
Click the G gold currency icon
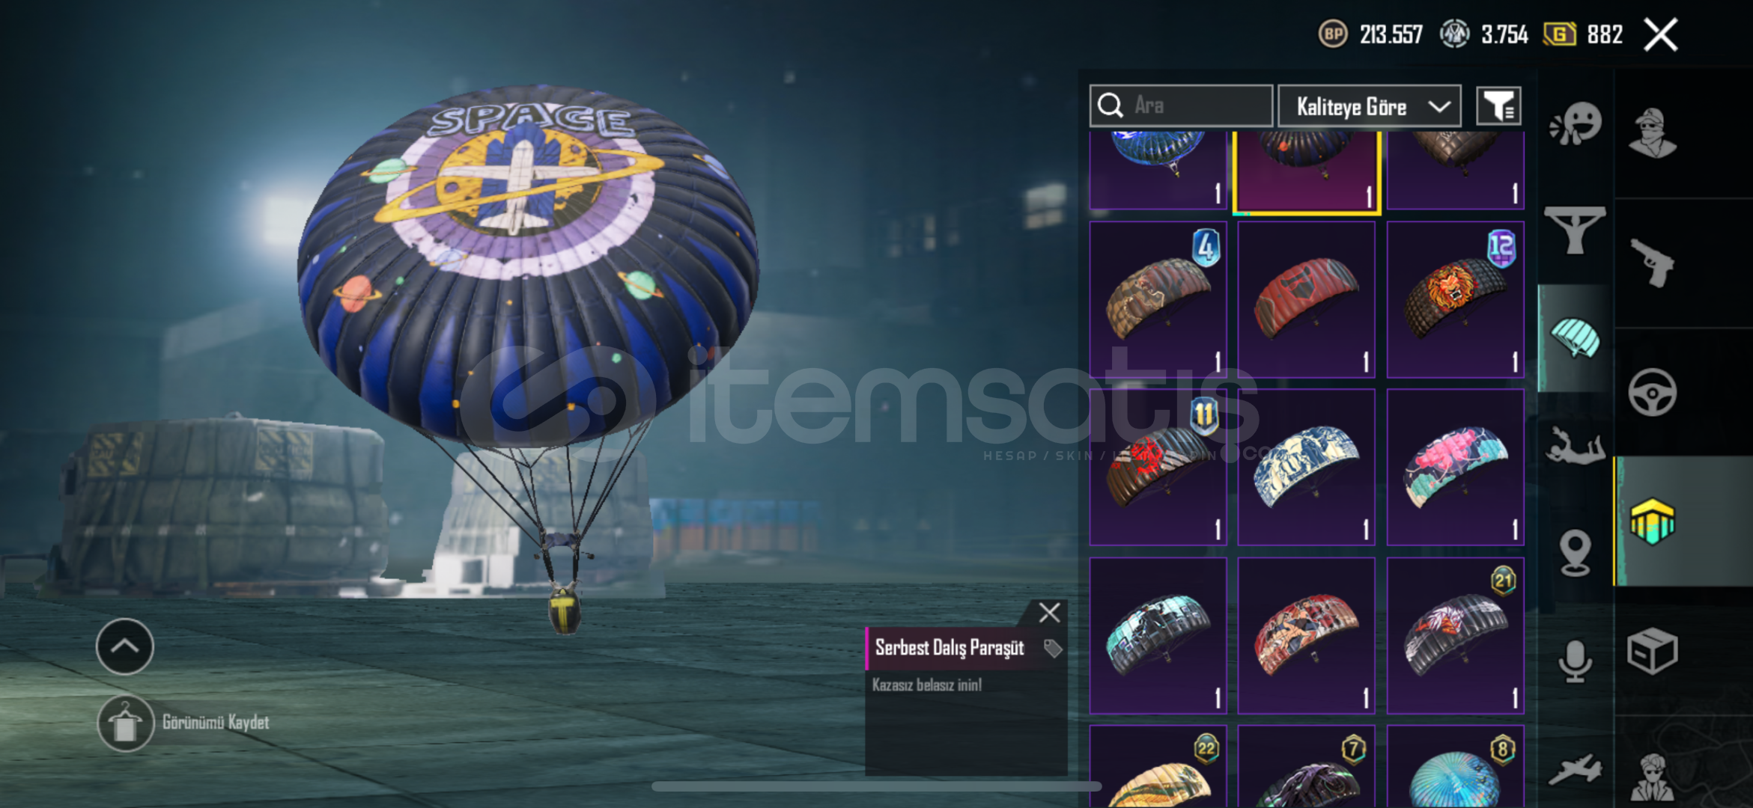pyautogui.click(x=1559, y=34)
